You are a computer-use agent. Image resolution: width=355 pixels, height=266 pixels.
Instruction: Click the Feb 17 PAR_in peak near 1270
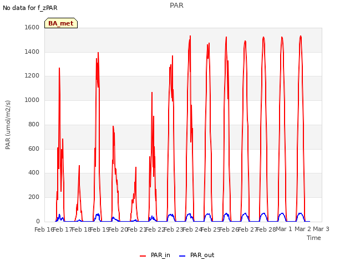pos(59,68)
